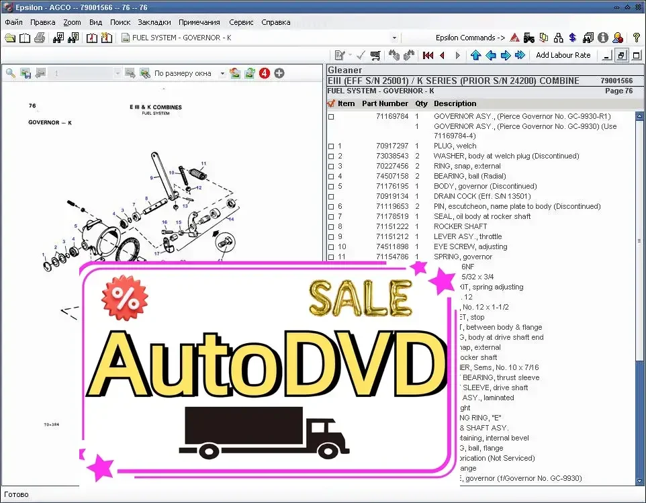The image size is (646, 503).
Task: Click the binoculars search icon
Action: pyautogui.click(x=59, y=38)
